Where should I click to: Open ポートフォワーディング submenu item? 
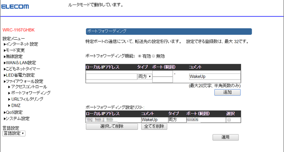(29, 93)
